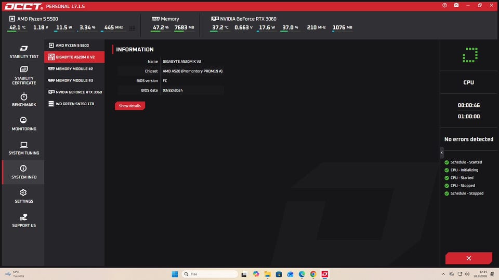Click the Show details button
499x280 pixels.
[130, 106]
